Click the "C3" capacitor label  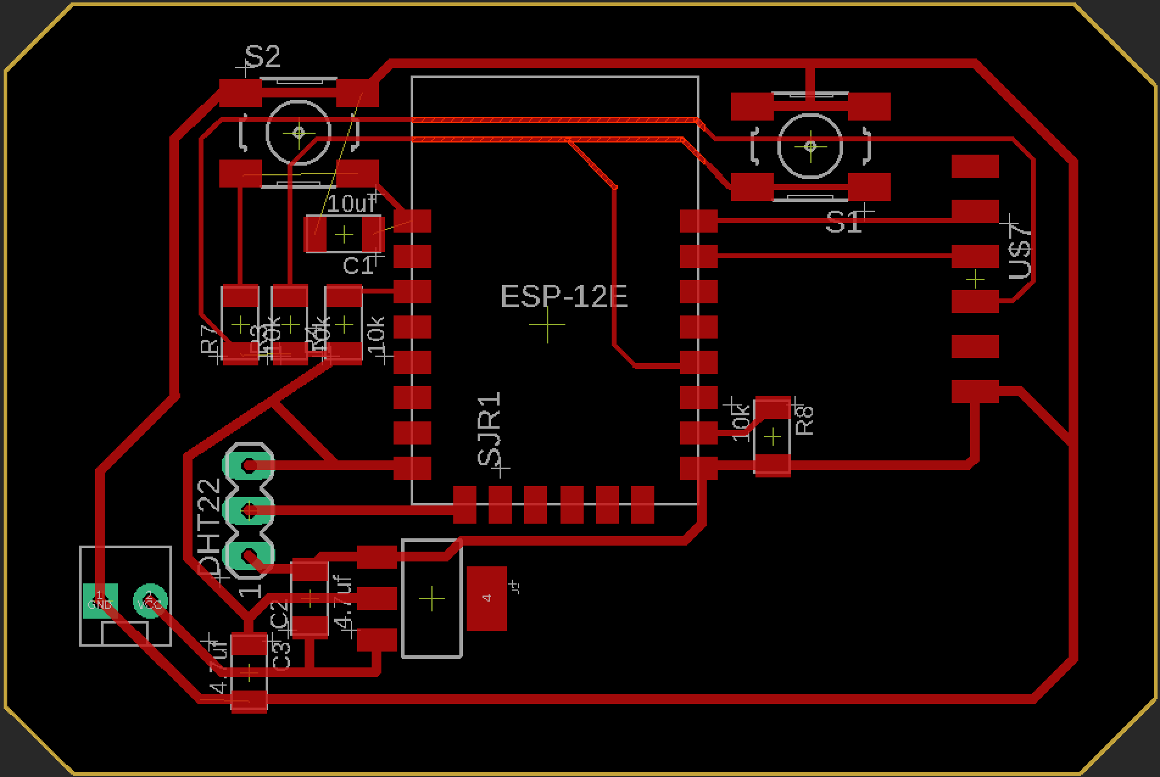coord(281,656)
